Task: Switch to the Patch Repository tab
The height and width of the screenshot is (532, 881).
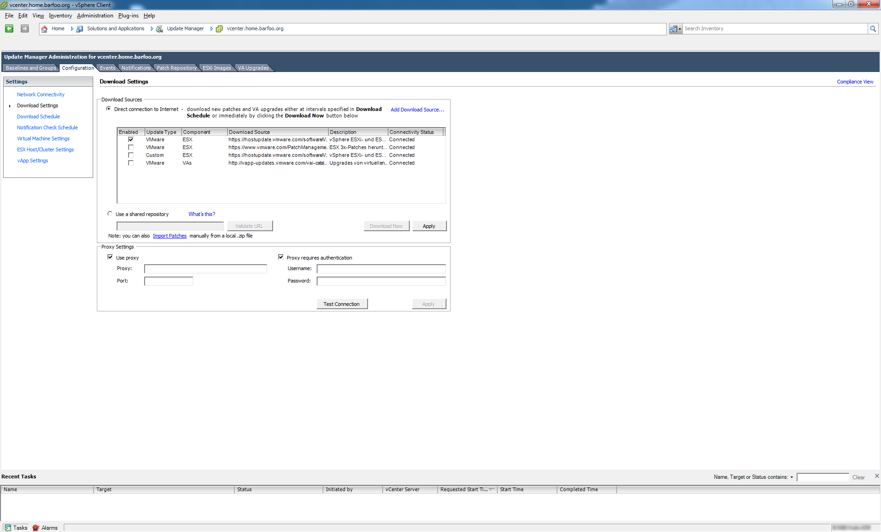Action: [176, 68]
